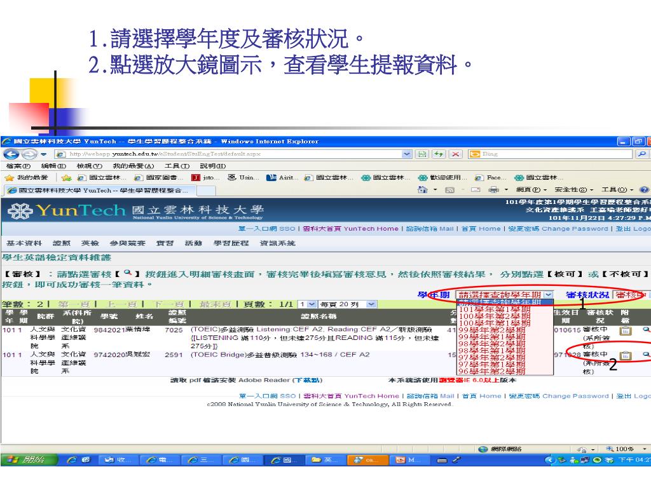Click the top 雲科大首頁 YunTech Home link
Image resolution: width=651 pixels, height=488 pixels.
(x=350, y=229)
